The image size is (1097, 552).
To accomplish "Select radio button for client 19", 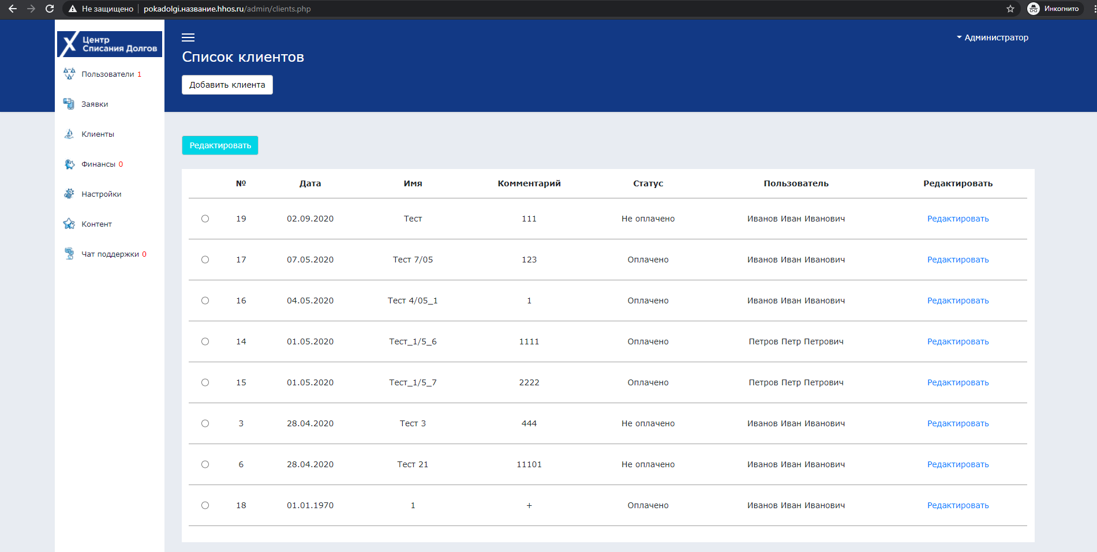I will click(205, 219).
